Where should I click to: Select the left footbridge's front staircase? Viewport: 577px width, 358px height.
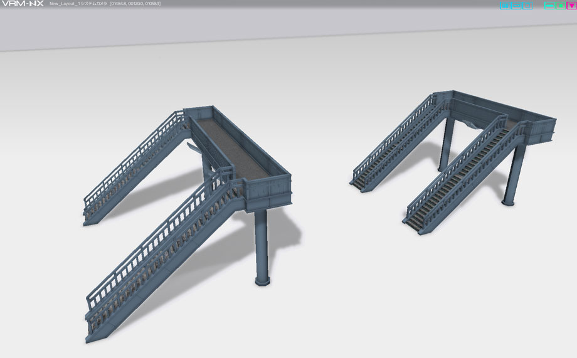162,258
